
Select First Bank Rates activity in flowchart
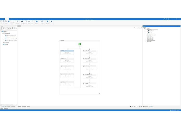[90, 52]
